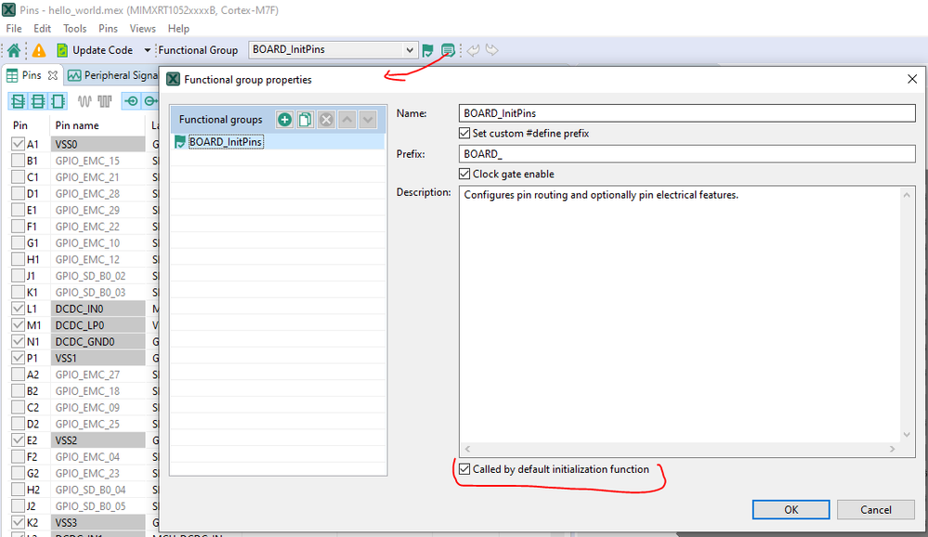
Task: Add a new functional group with plus icon
Action: point(284,120)
